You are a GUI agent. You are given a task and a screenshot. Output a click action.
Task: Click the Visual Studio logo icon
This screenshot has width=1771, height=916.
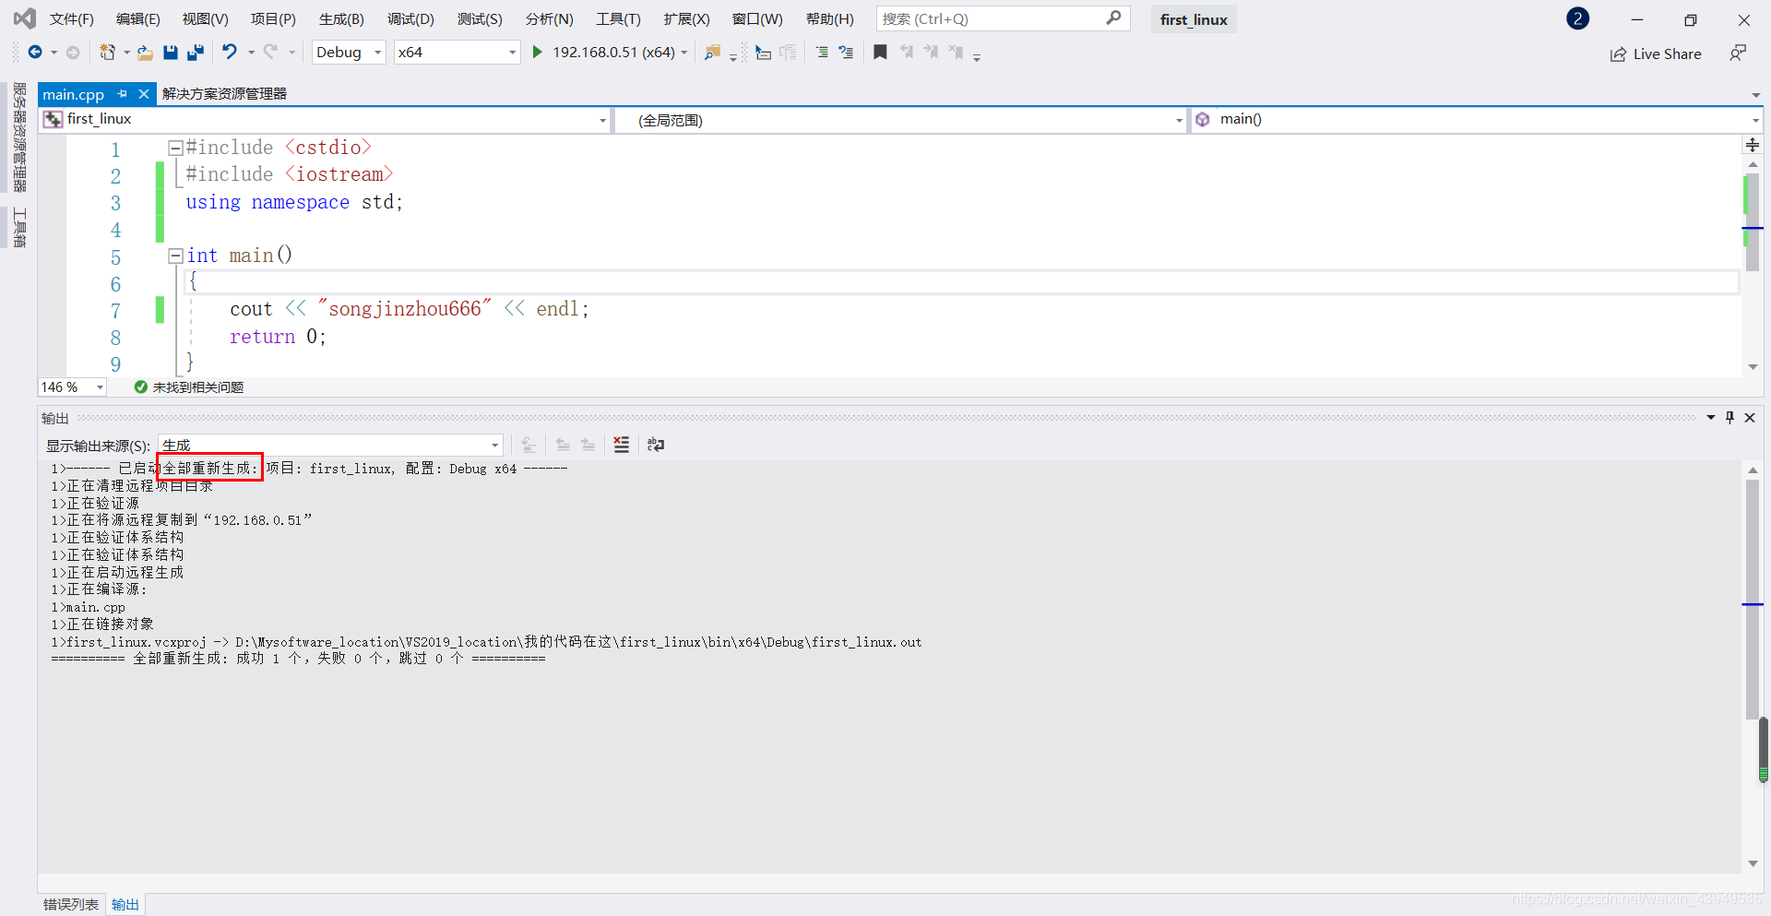pyautogui.click(x=25, y=18)
